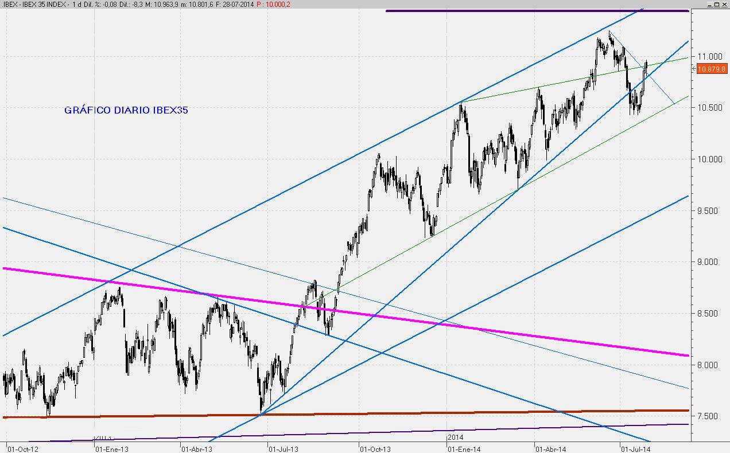Click the 2014 year marker on time axis

(455, 437)
